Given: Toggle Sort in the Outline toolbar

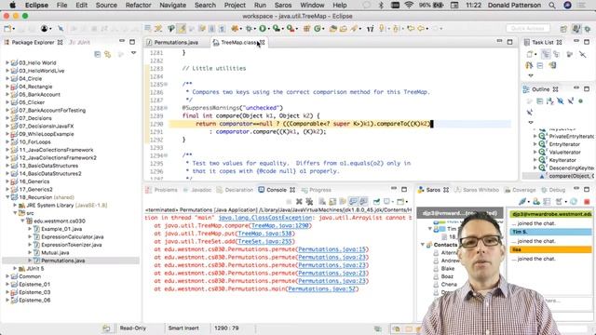Looking at the screenshot, I should point(549,101).
